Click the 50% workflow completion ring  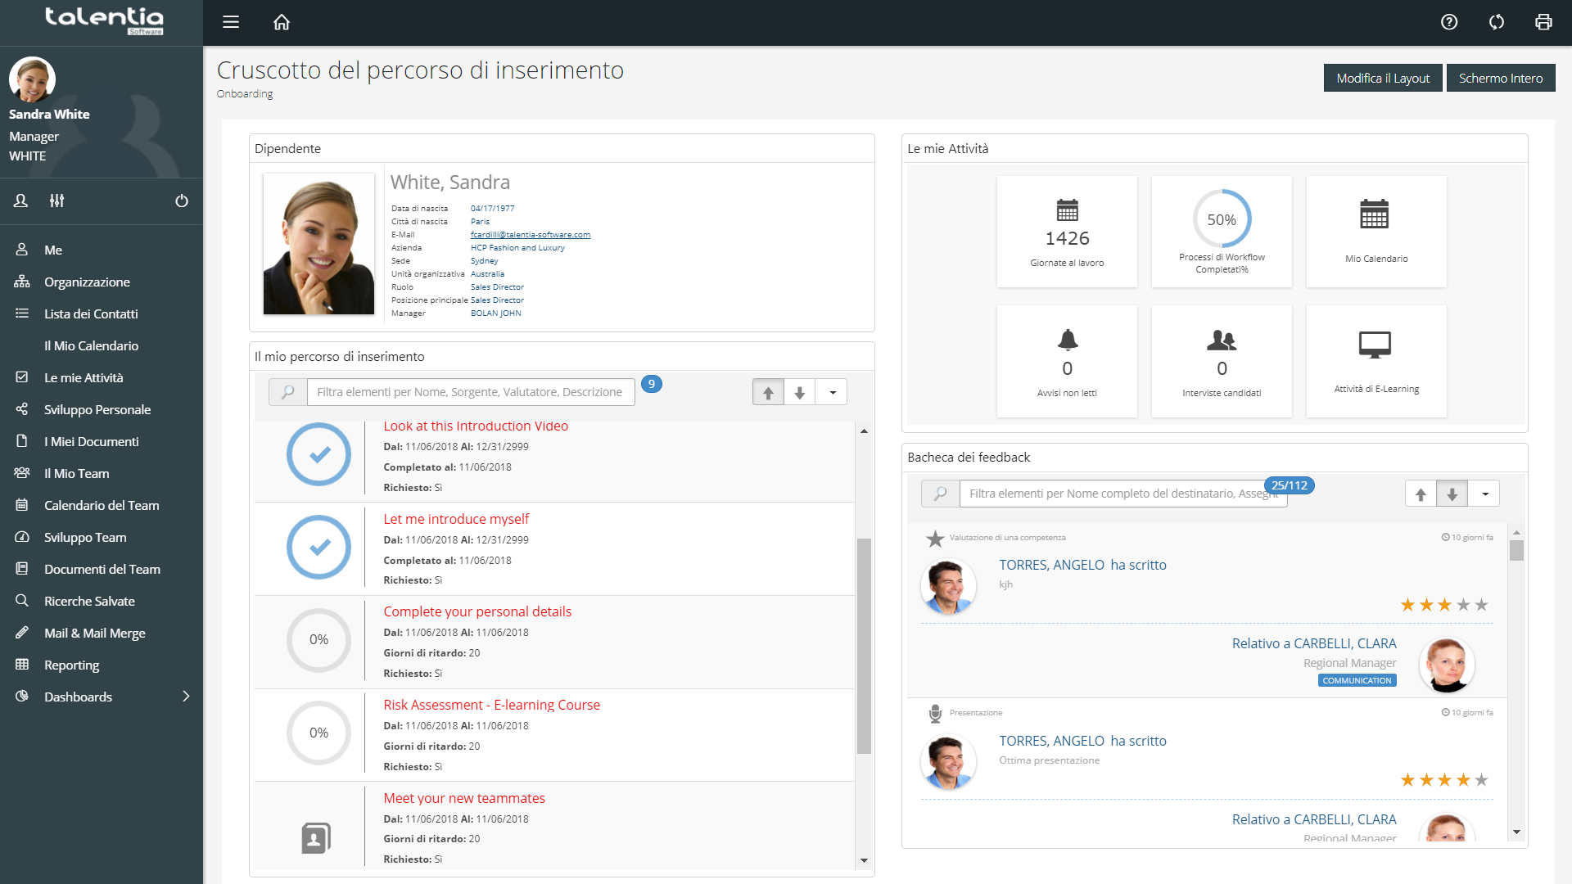[x=1221, y=219]
